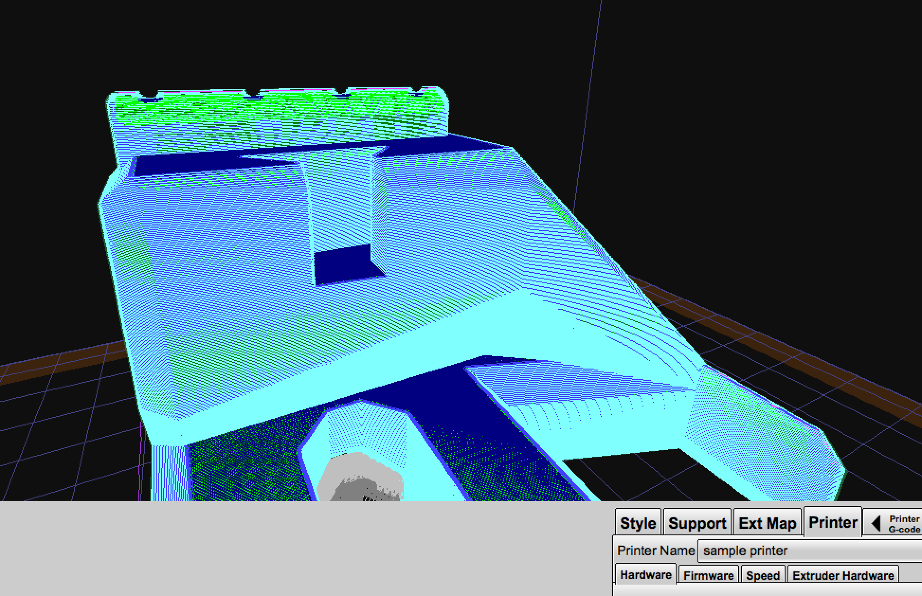Select the Hardware sub-tab
This screenshot has width=922, height=596.
tap(645, 575)
